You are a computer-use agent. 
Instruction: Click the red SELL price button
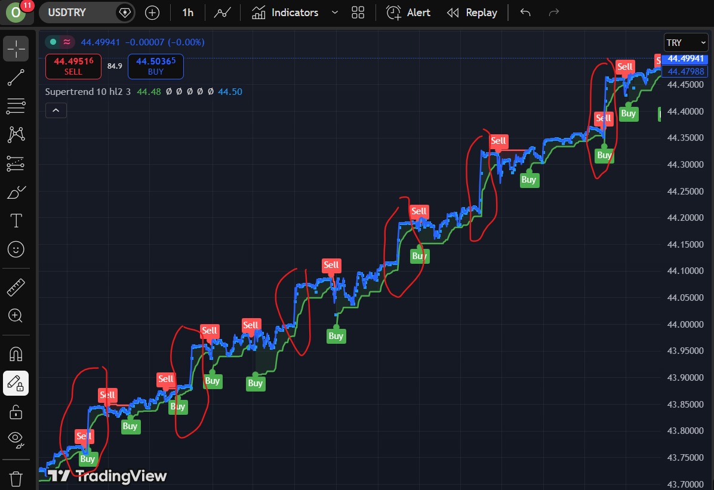pos(73,66)
